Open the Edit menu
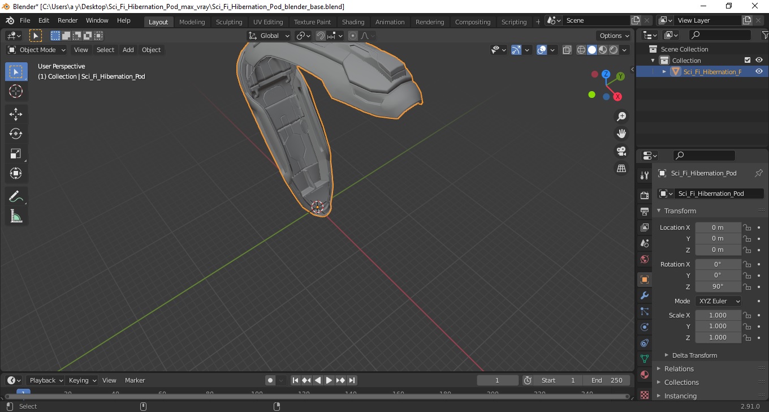 (44, 20)
